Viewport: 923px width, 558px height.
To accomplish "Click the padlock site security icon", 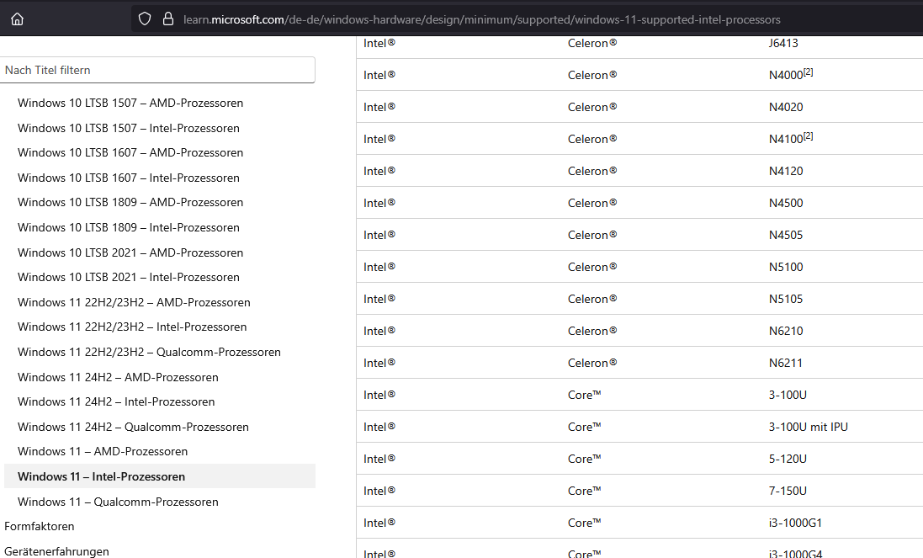I will 168,19.
